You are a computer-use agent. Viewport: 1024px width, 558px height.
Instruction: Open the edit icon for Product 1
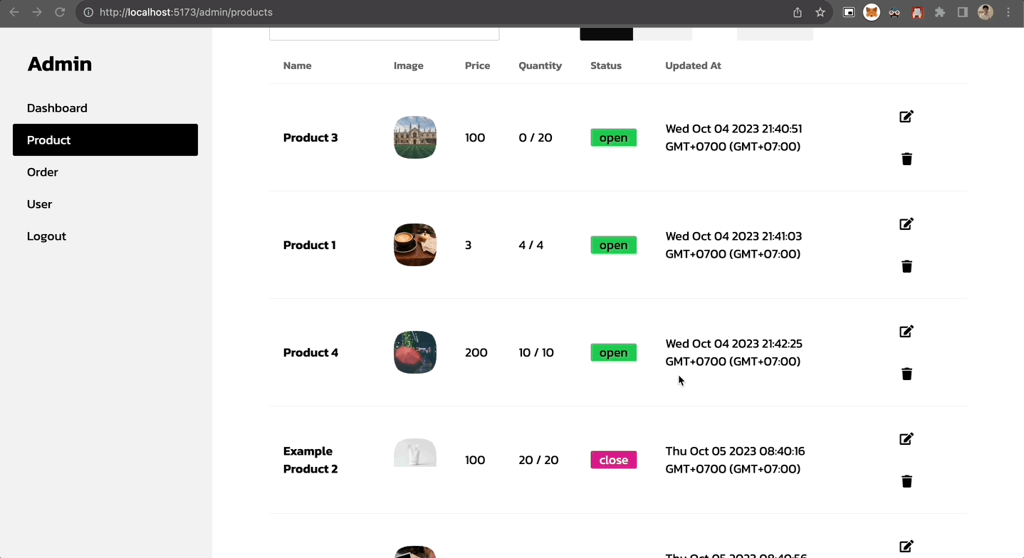click(x=907, y=224)
